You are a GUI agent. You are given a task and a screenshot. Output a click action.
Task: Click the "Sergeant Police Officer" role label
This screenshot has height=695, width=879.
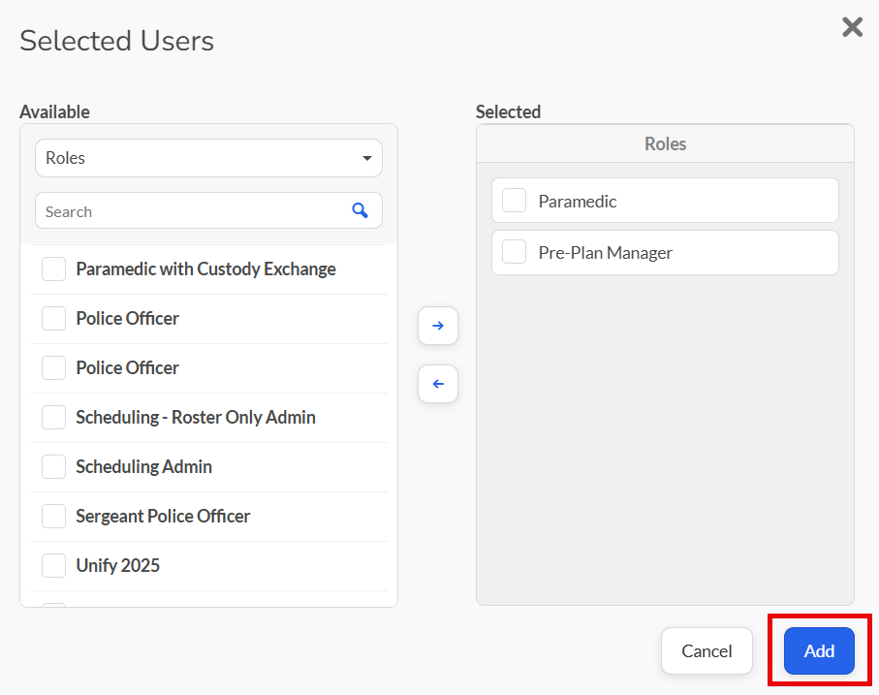163,517
